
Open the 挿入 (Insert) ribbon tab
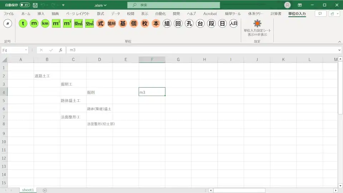coord(41,14)
